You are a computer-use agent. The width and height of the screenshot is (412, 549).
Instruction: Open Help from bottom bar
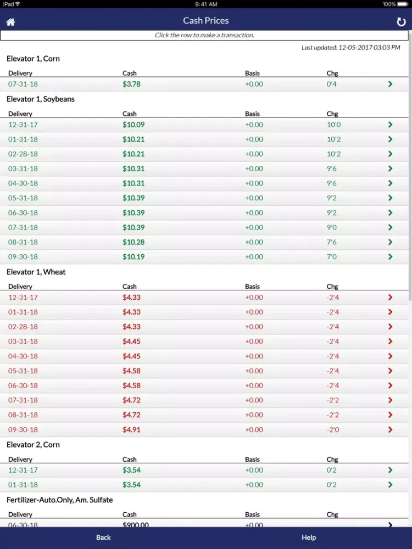pyautogui.click(x=309, y=537)
